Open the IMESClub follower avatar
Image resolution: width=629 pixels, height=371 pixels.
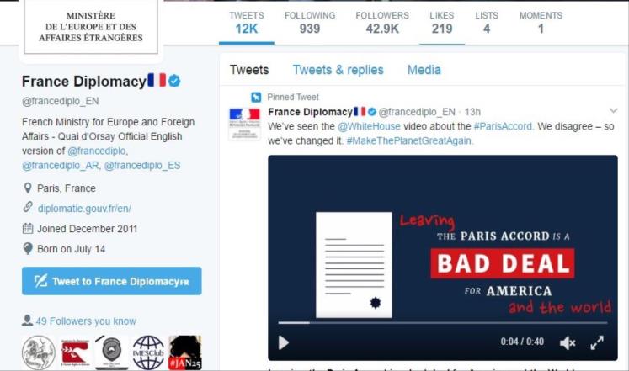pyautogui.click(x=148, y=352)
